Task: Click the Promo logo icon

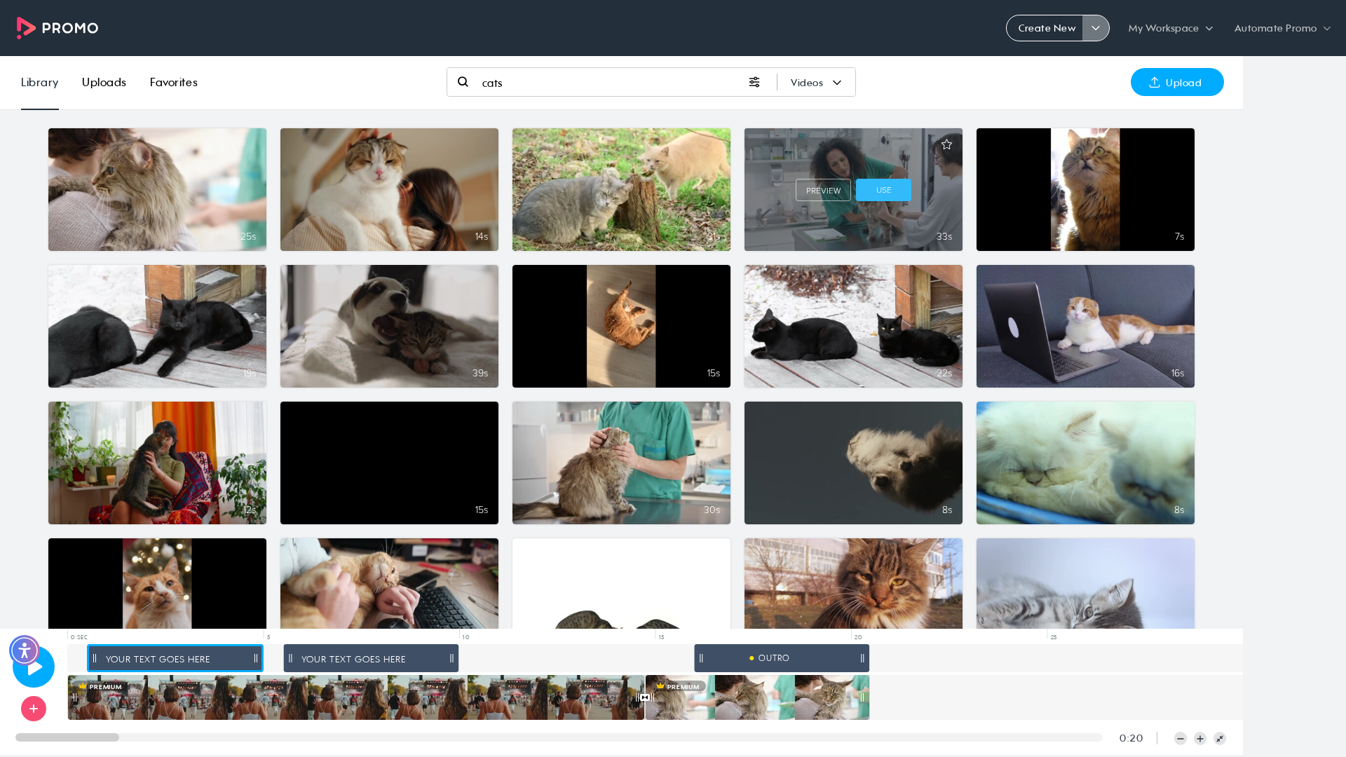Action: tap(26, 28)
